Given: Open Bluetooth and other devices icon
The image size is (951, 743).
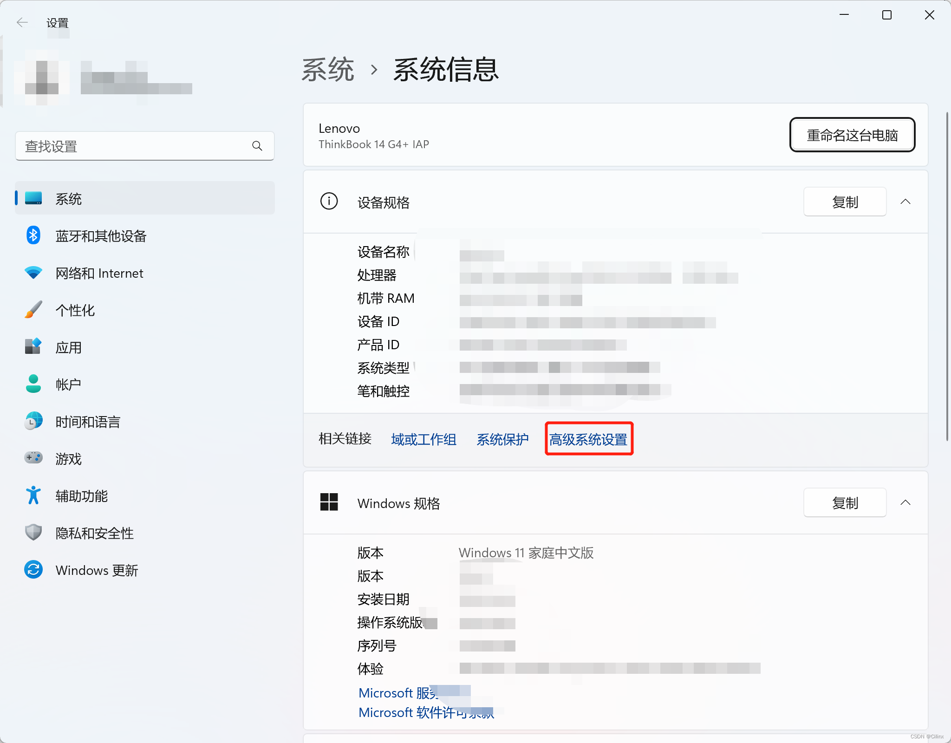Looking at the screenshot, I should tap(33, 236).
